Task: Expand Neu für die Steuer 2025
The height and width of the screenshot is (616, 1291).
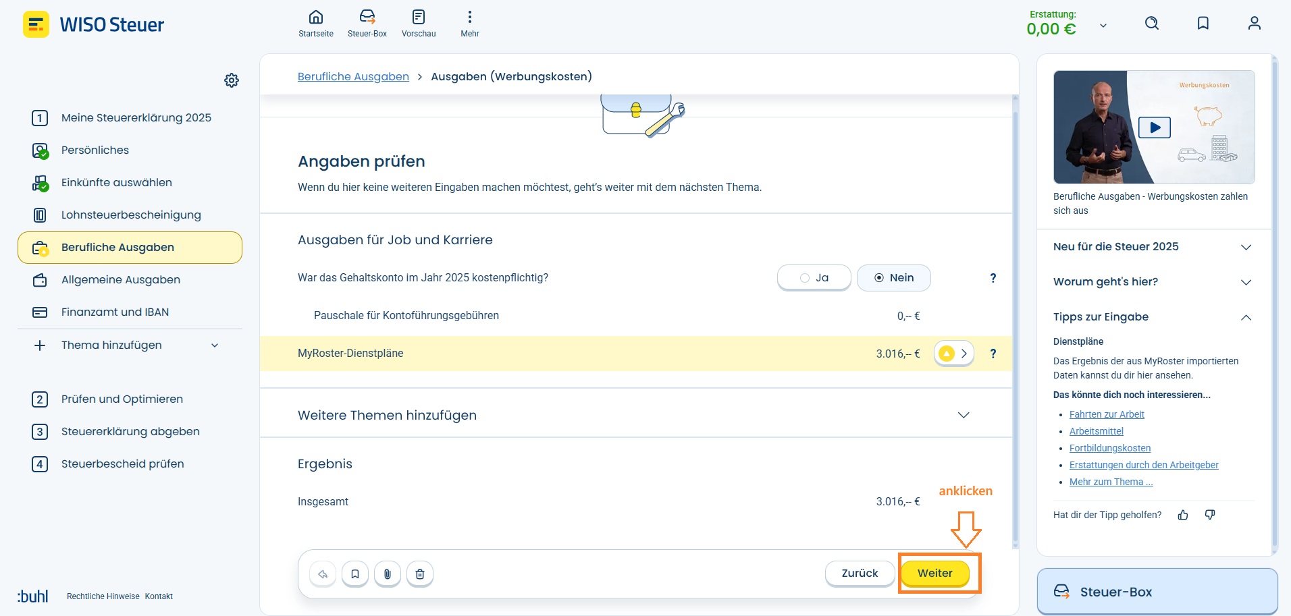Action: coord(1153,247)
